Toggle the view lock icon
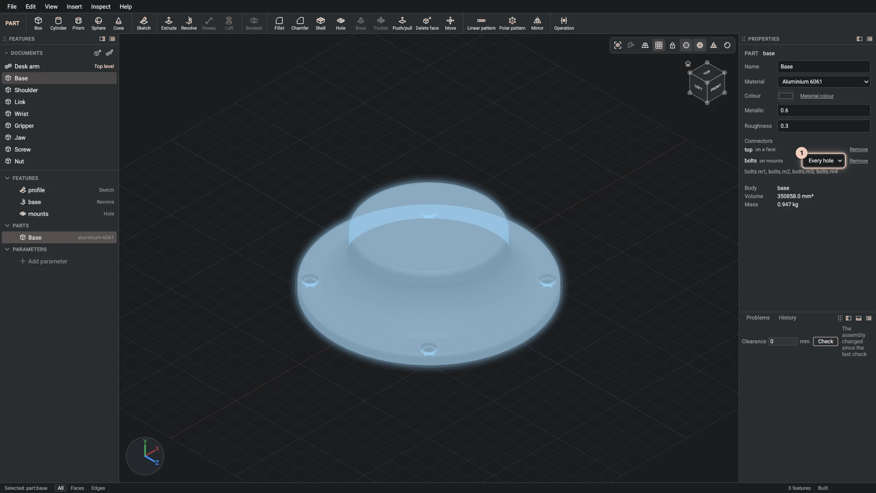This screenshot has height=493, width=876. click(x=672, y=45)
